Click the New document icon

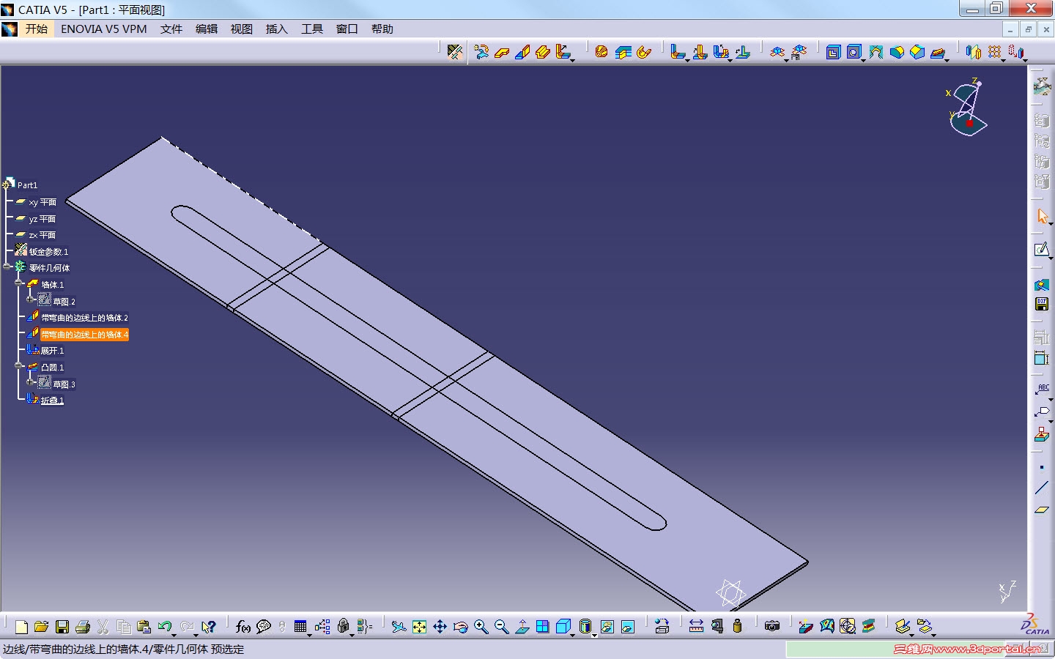tap(21, 626)
